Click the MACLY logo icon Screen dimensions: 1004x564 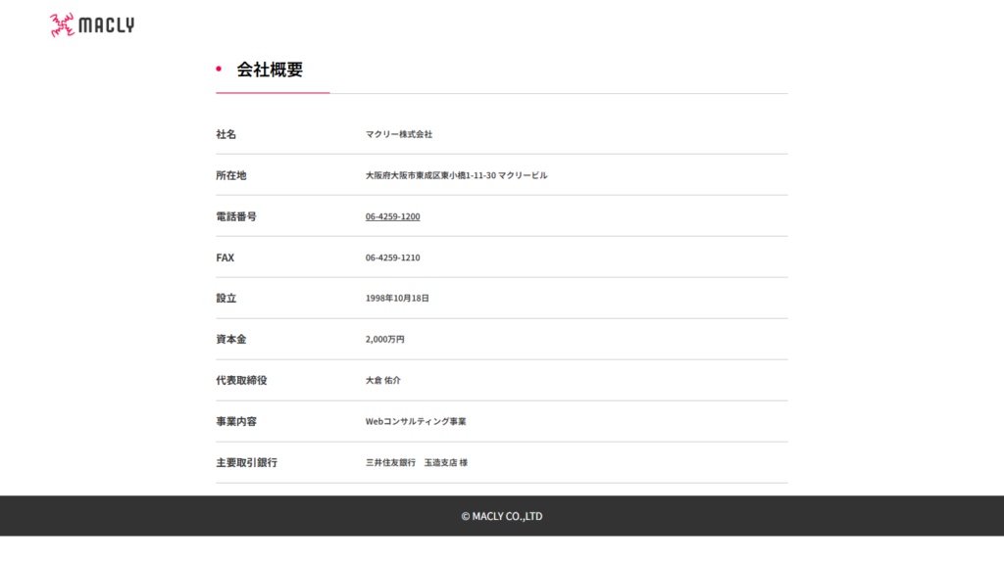point(62,25)
